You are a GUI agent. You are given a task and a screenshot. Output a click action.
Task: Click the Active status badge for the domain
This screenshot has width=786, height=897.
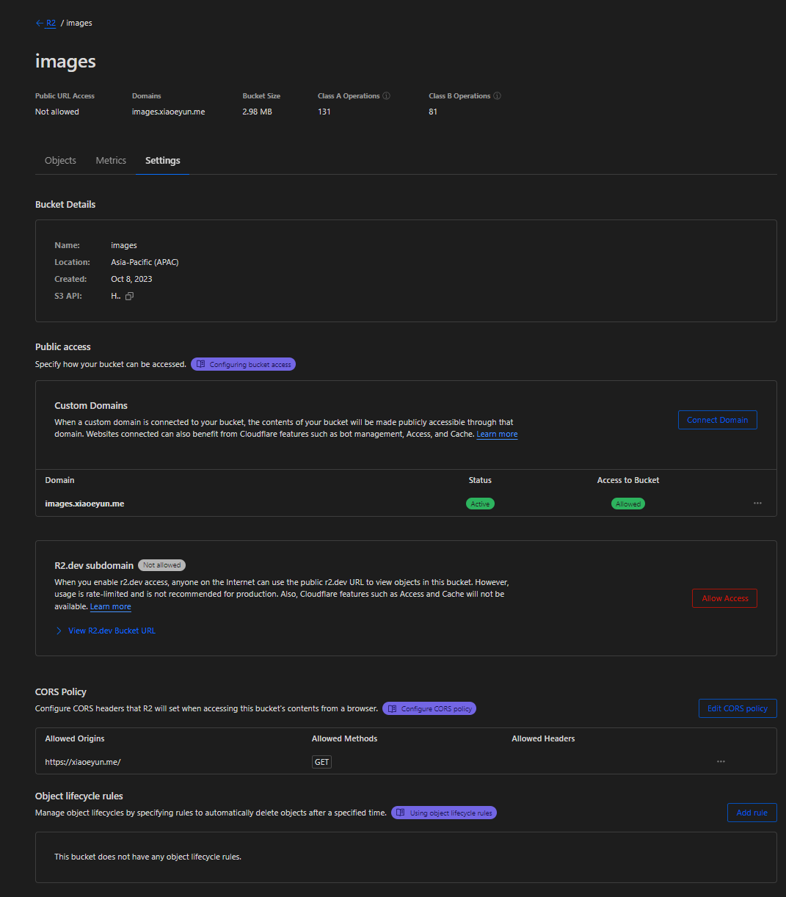(480, 504)
